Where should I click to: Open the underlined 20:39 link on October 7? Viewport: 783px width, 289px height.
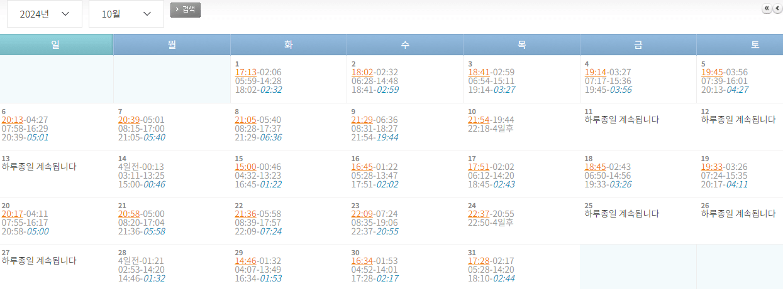click(129, 120)
